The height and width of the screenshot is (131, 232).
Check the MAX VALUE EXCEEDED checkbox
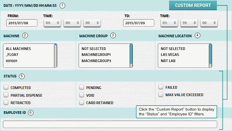click(161, 95)
